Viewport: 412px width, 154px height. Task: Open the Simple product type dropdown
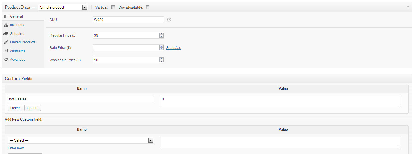pyautogui.click(x=63, y=7)
